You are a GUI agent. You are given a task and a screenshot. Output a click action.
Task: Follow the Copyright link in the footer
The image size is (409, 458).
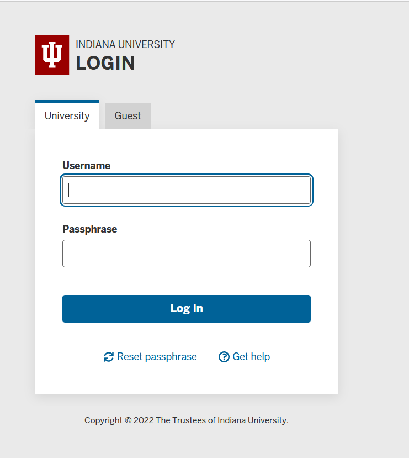pos(103,420)
